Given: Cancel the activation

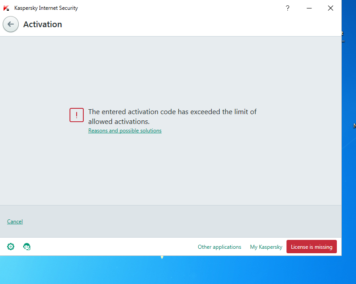Looking at the screenshot, I should 15,222.
